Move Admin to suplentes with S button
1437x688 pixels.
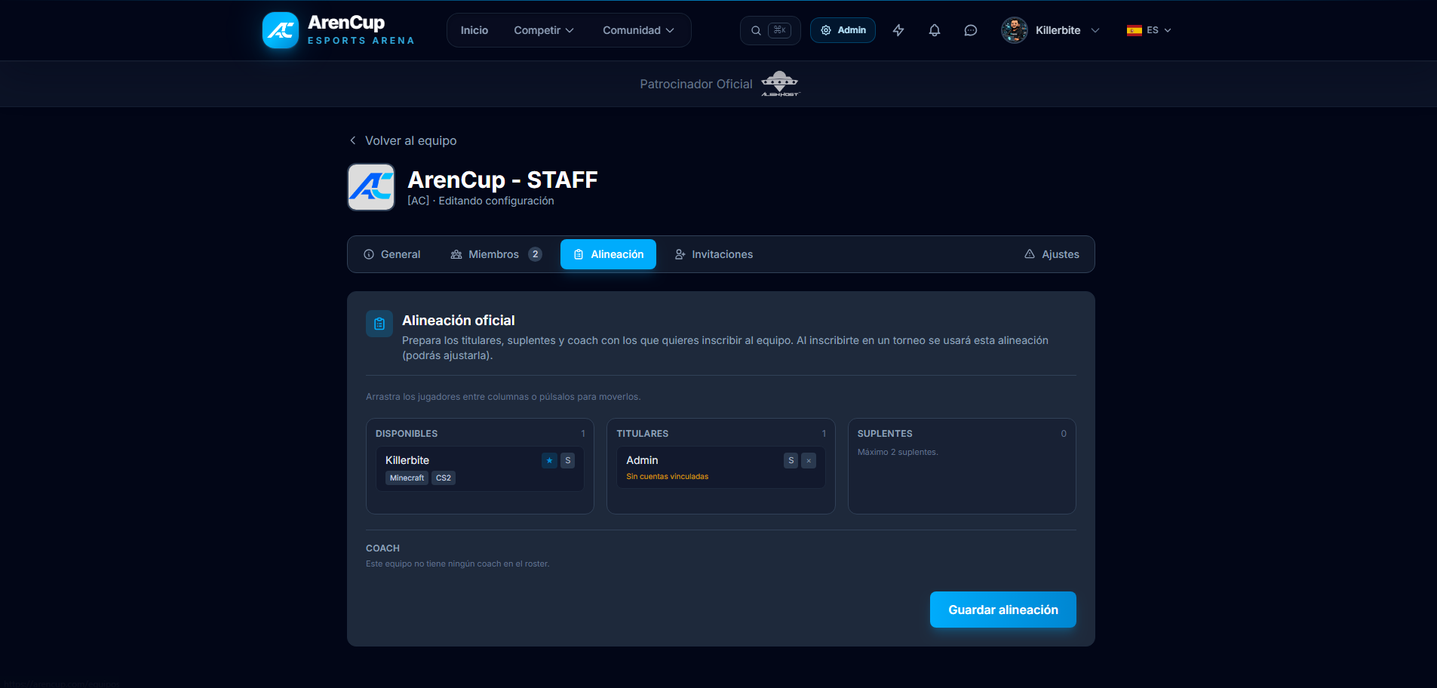791,460
